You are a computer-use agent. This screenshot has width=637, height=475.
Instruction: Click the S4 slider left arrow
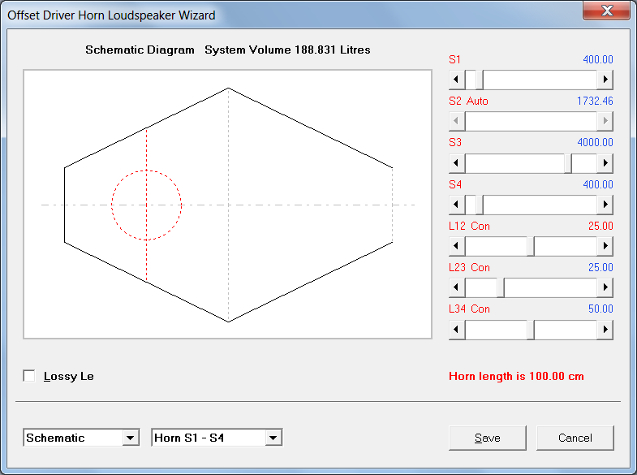457,205
